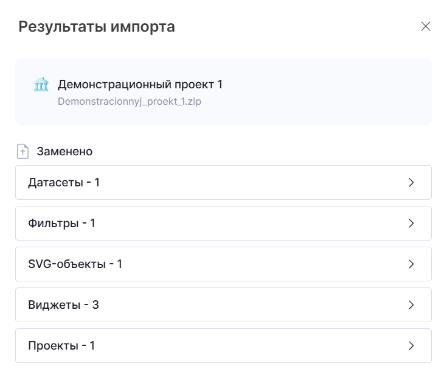Click the Заменено section label
This screenshot has width=447, height=391.
click(64, 151)
